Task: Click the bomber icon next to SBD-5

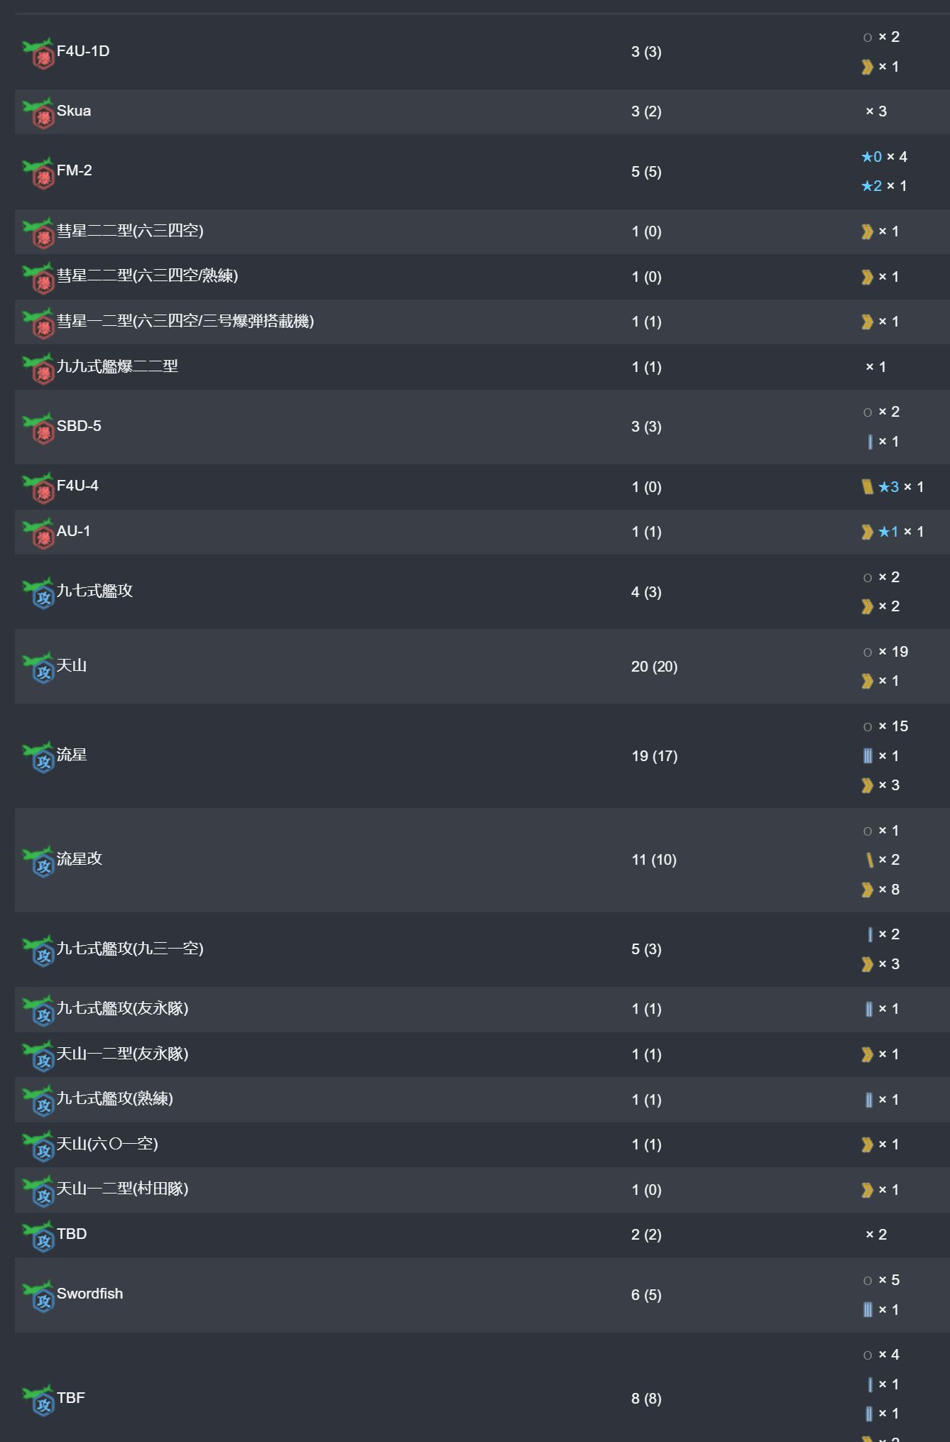Action: pyautogui.click(x=38, y=428)
